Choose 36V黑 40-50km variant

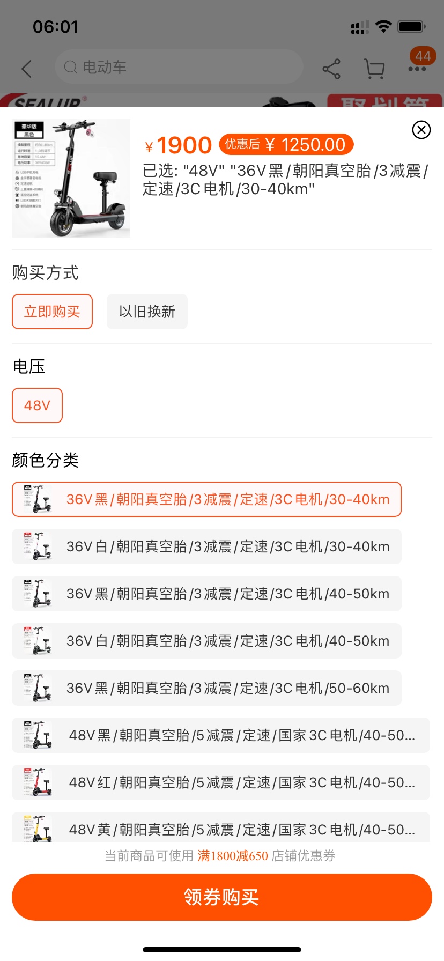(206, 594)
